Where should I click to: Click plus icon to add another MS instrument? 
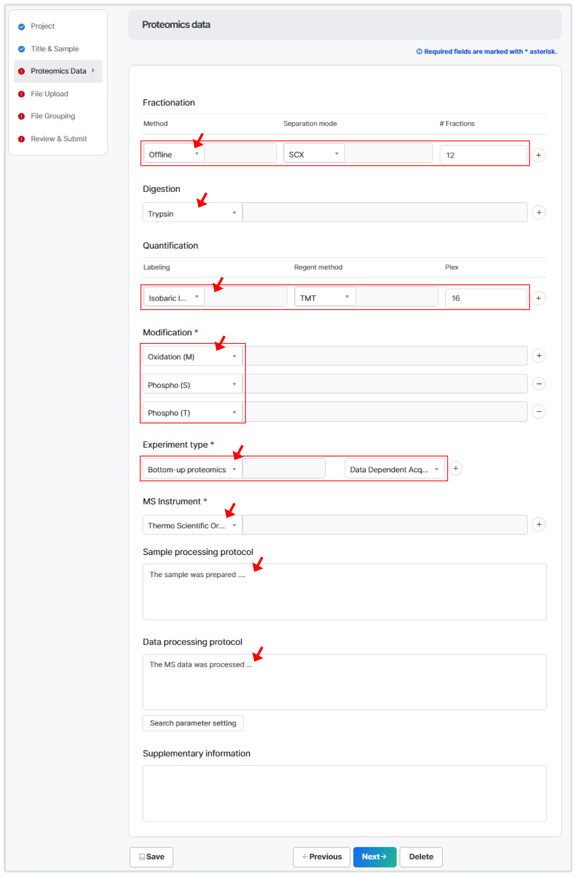pyautogui.click(x=539, y=524)
